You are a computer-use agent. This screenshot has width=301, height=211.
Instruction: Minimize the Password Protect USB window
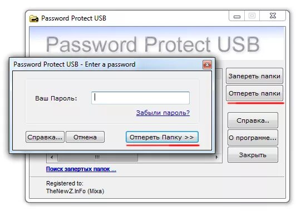point(237,16)
